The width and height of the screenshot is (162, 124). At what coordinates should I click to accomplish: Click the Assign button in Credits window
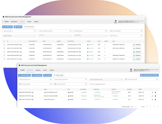coord(18,27)
